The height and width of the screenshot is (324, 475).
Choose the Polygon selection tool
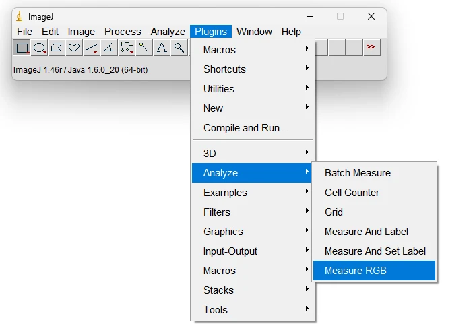[57, 48]
